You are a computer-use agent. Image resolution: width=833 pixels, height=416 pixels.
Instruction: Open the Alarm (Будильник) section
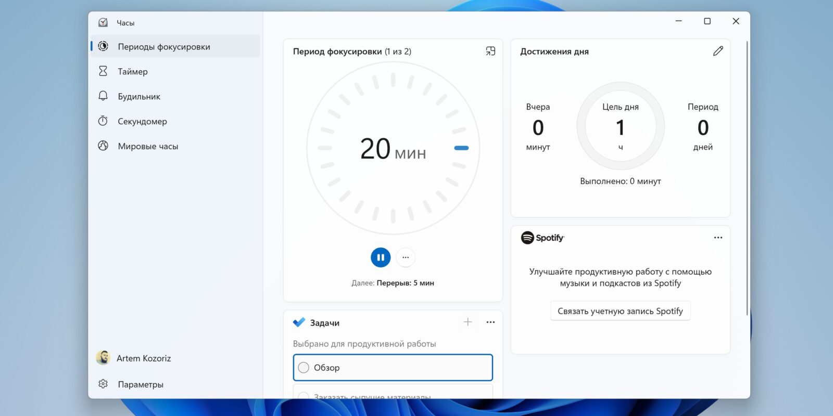(138, 97)
